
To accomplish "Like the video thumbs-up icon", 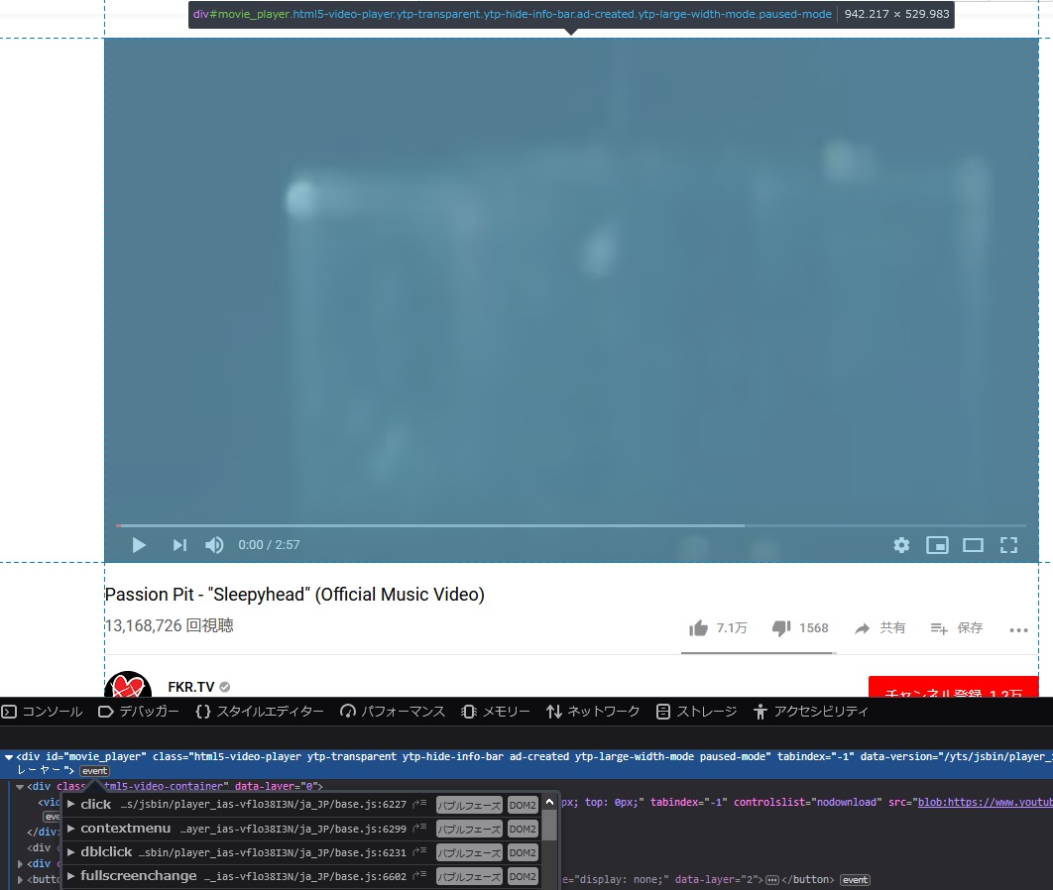I will tap(698, 628).
